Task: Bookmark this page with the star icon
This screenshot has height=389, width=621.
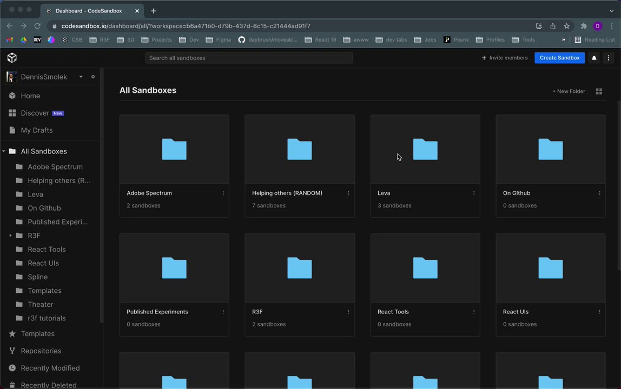Action: (566, 26)
